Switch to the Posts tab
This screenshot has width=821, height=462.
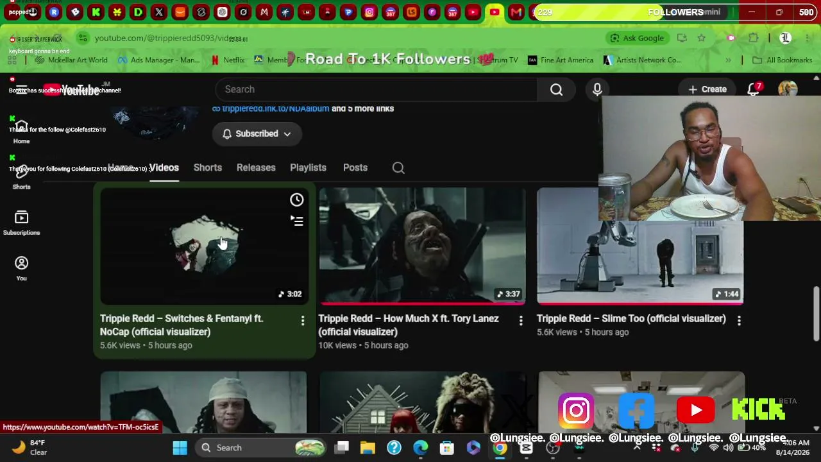coord(355,167)
